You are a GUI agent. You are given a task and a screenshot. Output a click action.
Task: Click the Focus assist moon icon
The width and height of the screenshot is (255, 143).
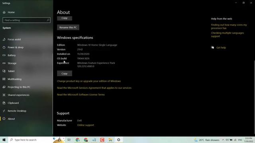point(4,39)
